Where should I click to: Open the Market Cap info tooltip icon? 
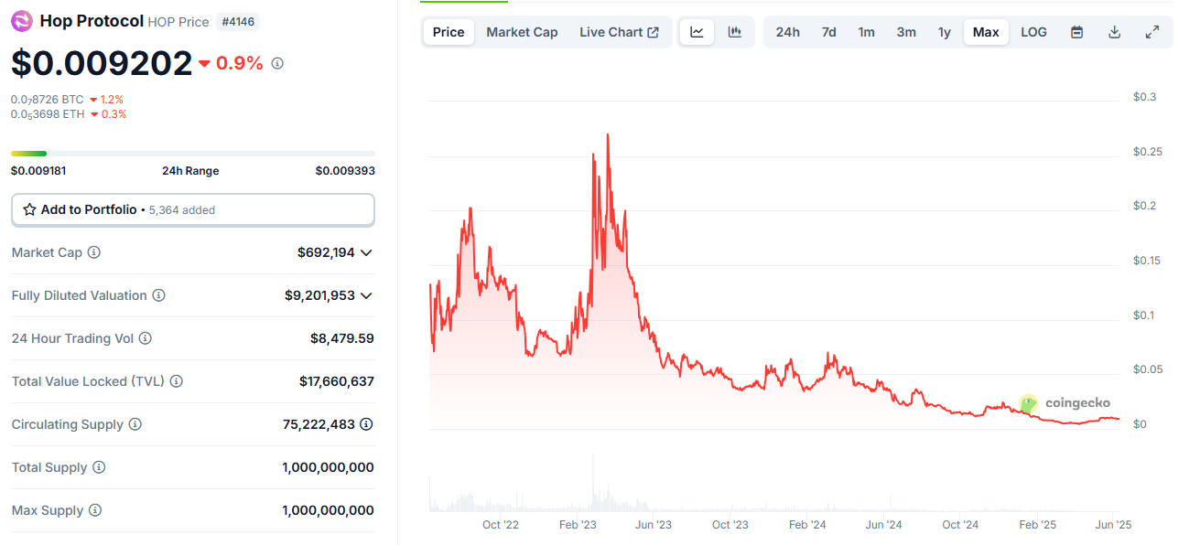coord(94,252)
